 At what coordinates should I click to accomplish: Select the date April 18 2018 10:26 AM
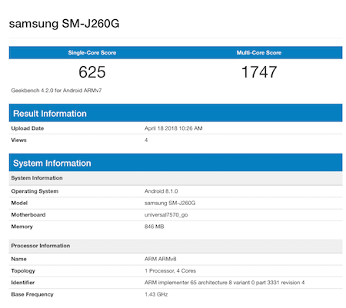pos(174,128)
